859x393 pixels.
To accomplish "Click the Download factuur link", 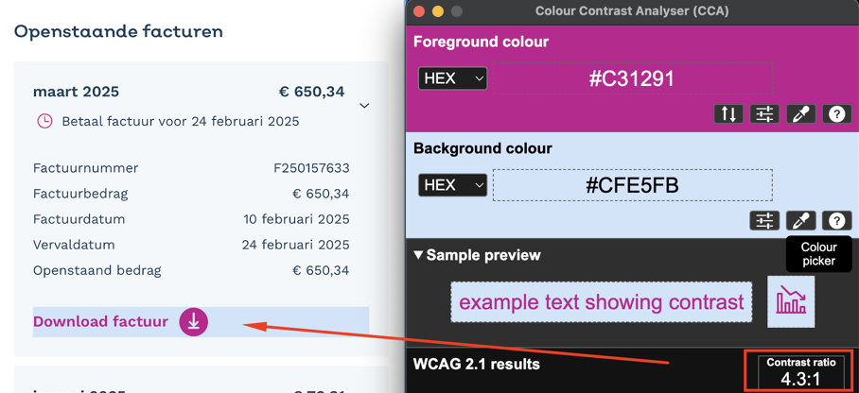I will tap(100, 321).
